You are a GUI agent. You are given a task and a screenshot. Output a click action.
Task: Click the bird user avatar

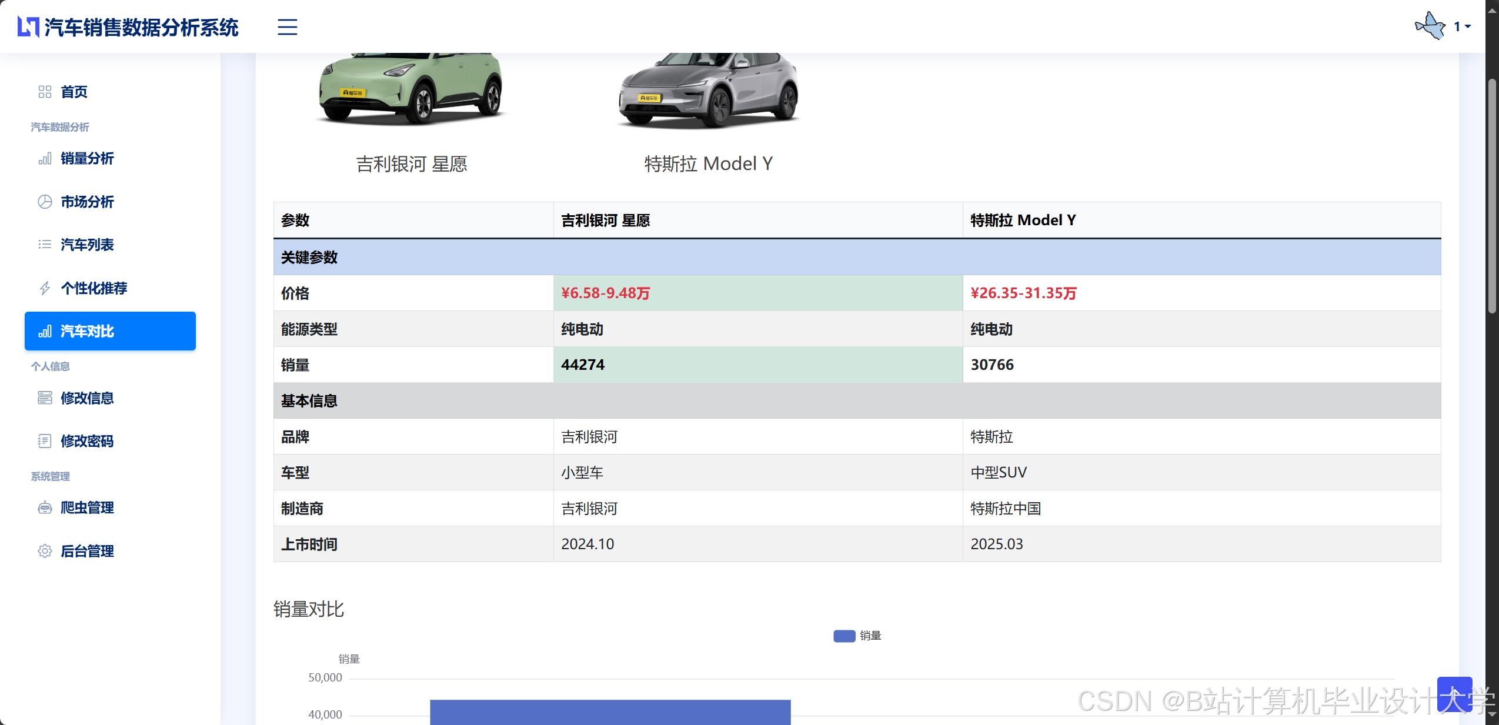[x=1430, y=26]
